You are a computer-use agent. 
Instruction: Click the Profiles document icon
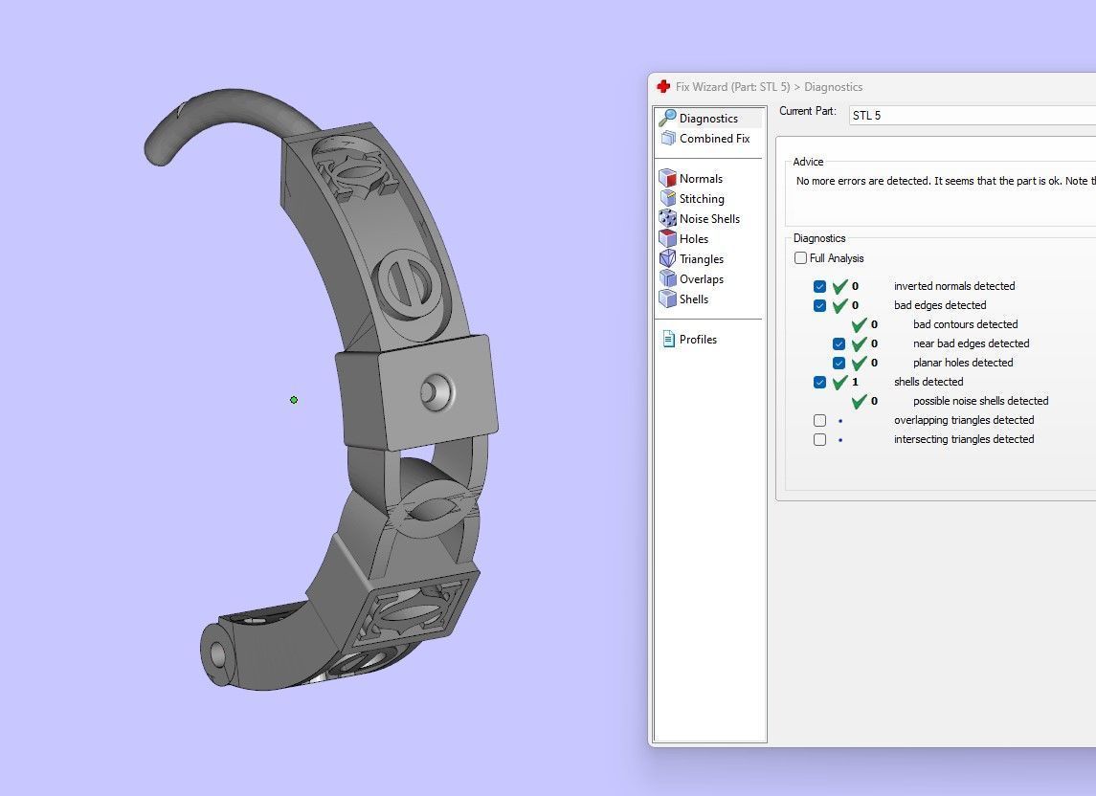[x=668, y=339]
